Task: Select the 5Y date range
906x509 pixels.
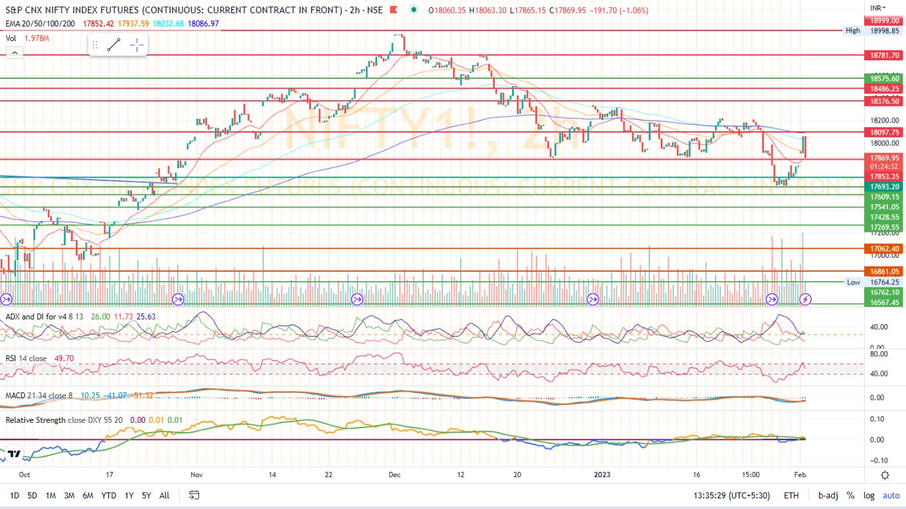Action: pyautogui.click(x=147, y=495)
